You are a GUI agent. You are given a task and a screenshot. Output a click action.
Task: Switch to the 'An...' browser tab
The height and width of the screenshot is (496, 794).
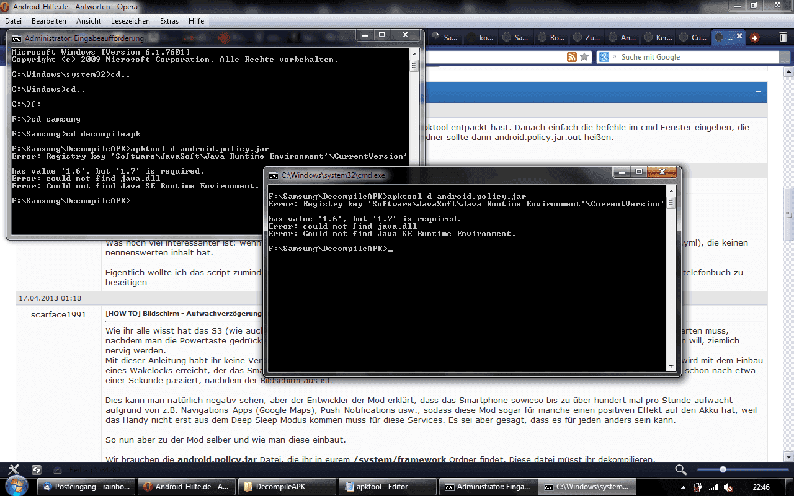pyautogui.click(x=623, y=37)
